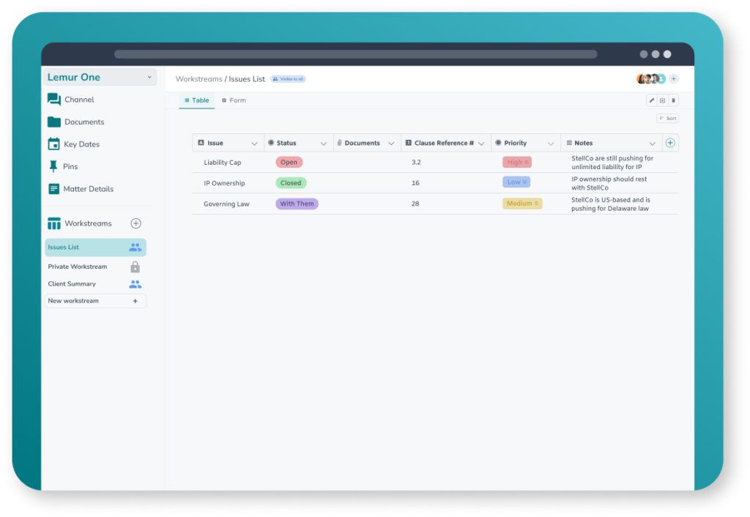Switch to the Form tab

tap(234, 100)
